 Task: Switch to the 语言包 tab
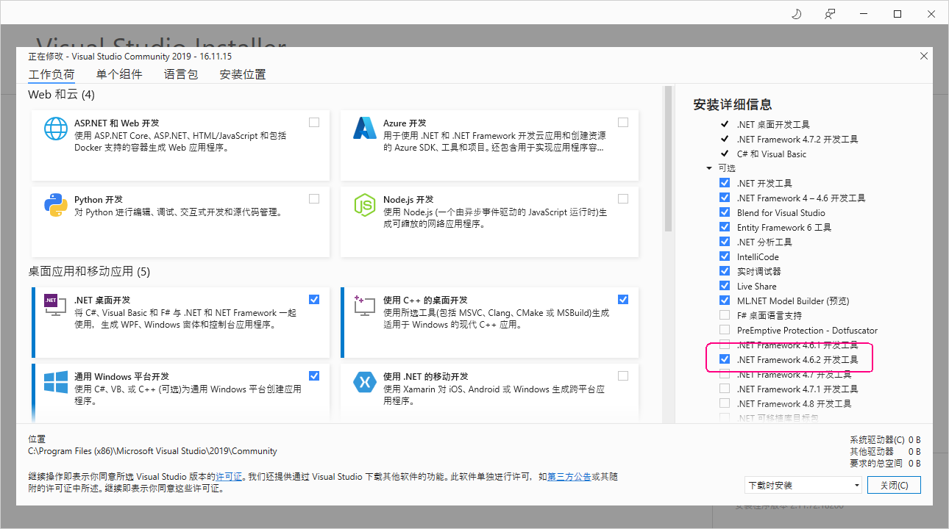coord(181,74)
